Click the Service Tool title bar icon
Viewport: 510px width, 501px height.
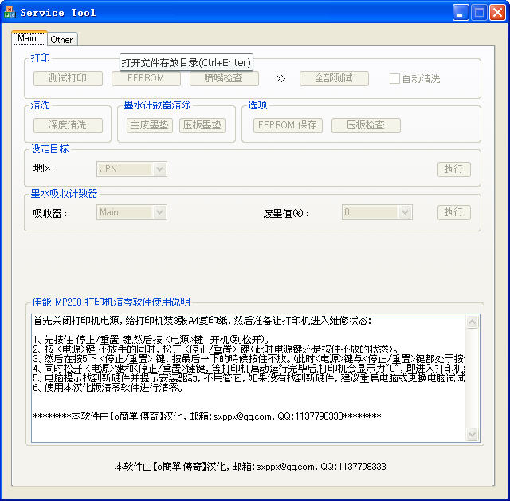tap(10, 13)
